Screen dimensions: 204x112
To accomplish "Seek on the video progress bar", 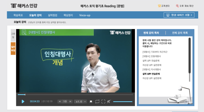I will (x=76, y=95).
